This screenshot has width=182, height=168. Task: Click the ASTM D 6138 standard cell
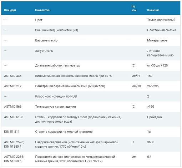14,117
